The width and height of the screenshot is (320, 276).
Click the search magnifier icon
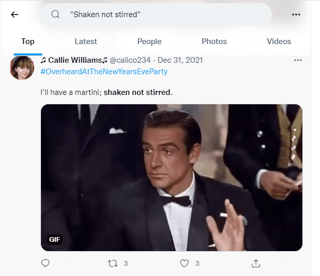click(55, 15)
